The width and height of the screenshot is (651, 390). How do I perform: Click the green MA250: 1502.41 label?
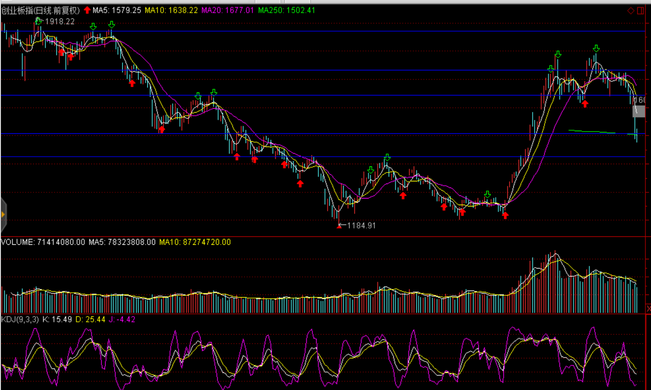(x=287, y=10)
